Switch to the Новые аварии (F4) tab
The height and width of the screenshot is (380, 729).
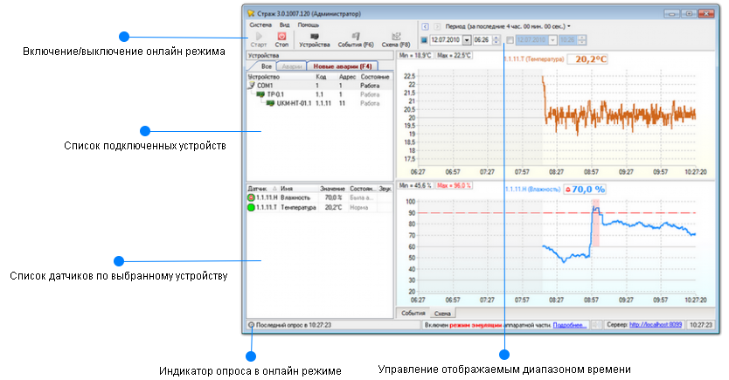pos(342,66)
